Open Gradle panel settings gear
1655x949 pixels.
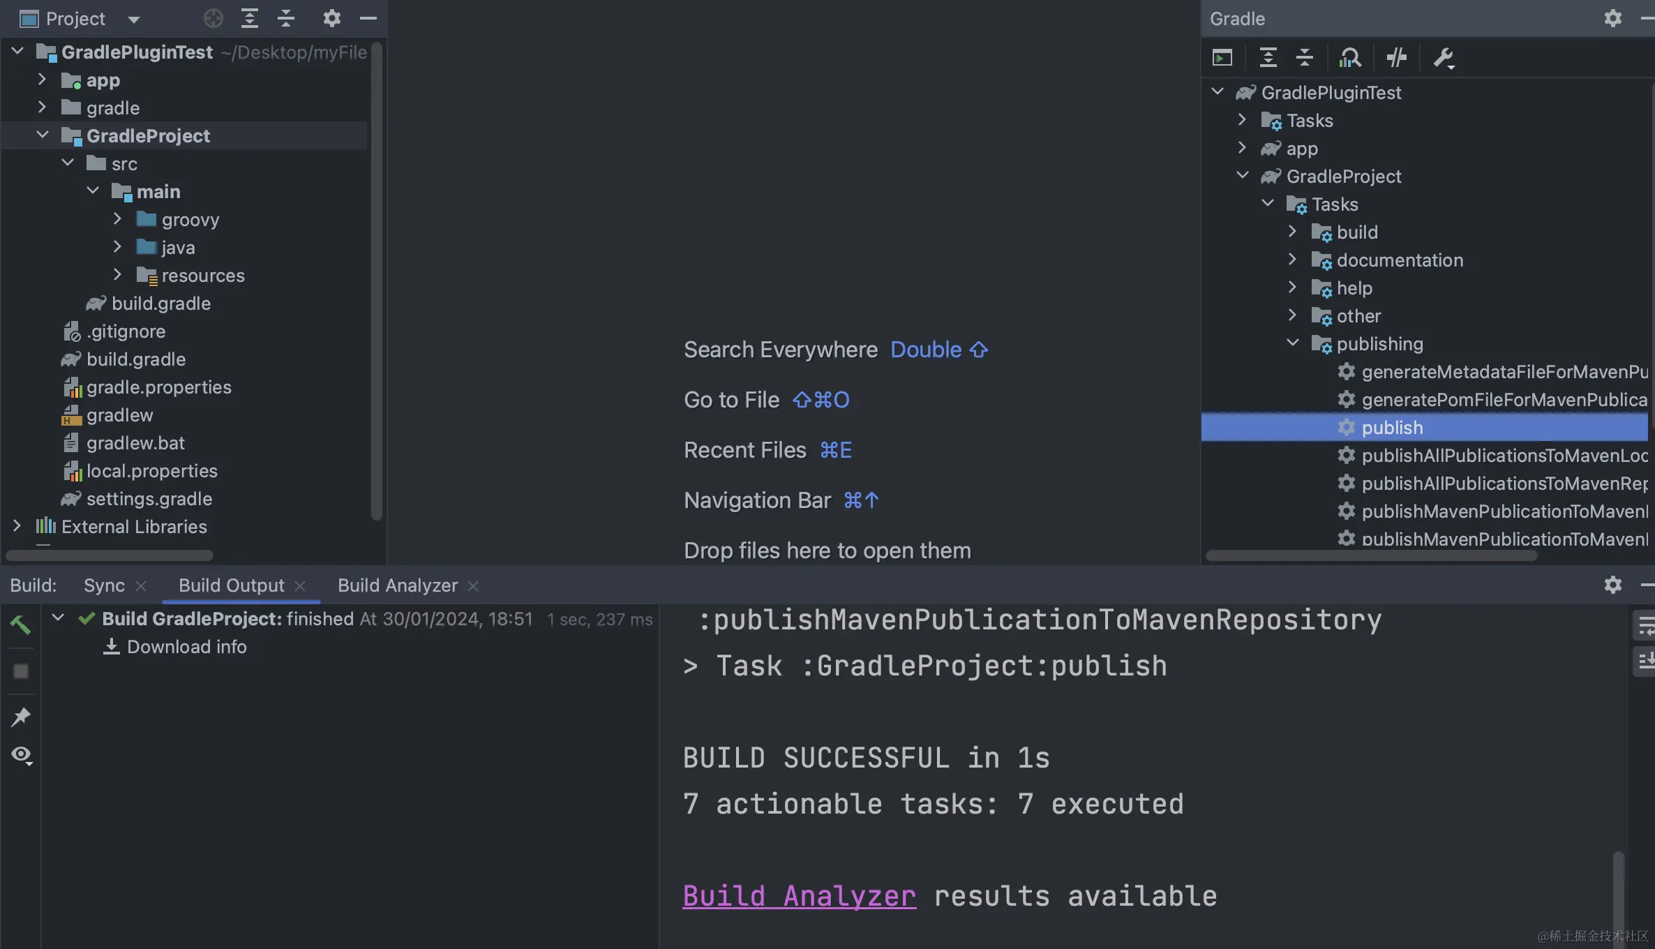(1612, 19)
